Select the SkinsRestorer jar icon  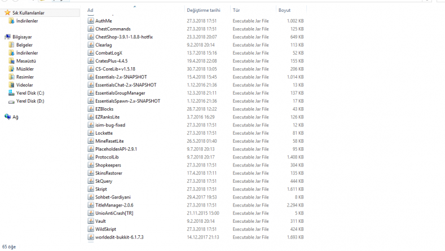(91, 173)
